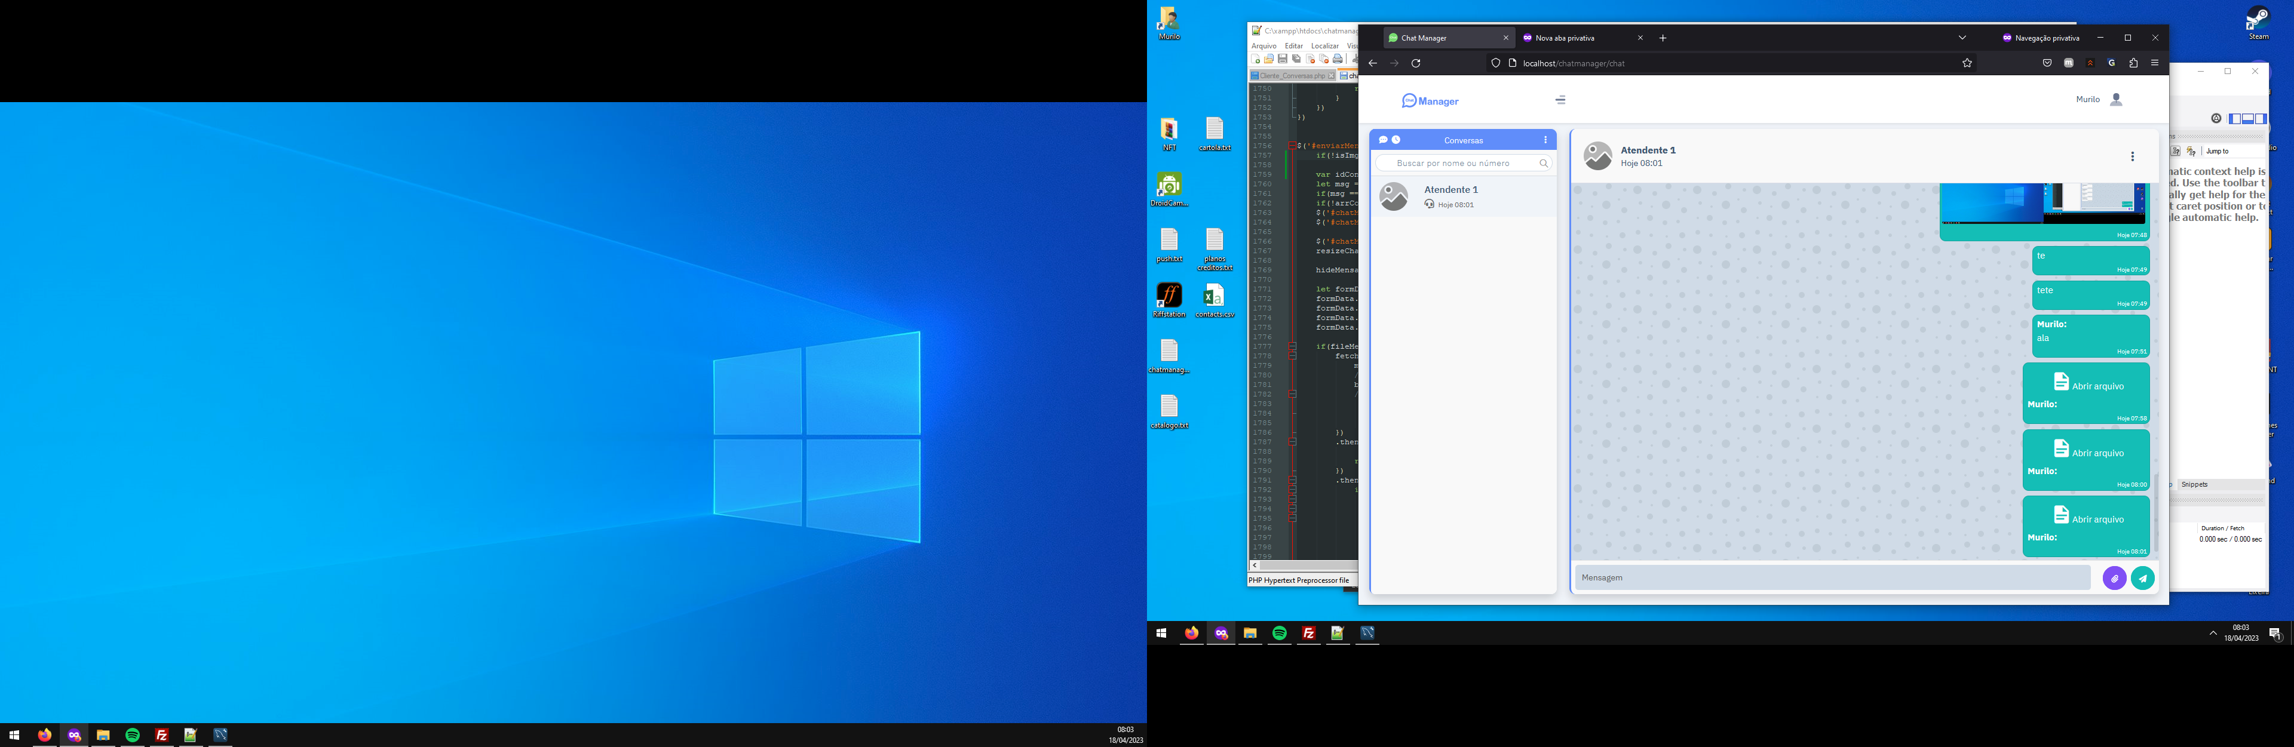Viewport: 2294px width, 747px height.
Task: Reload the current page
Action: pyautogui.click(x=1416, y=63)
